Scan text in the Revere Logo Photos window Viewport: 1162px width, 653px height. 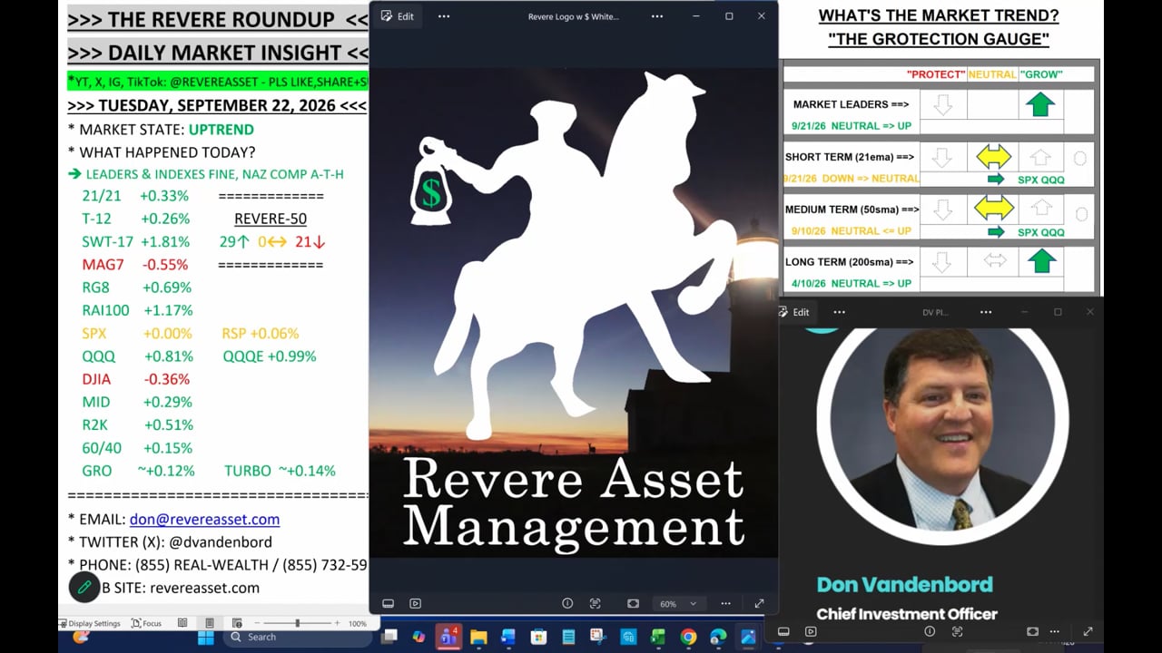[596, 603]
